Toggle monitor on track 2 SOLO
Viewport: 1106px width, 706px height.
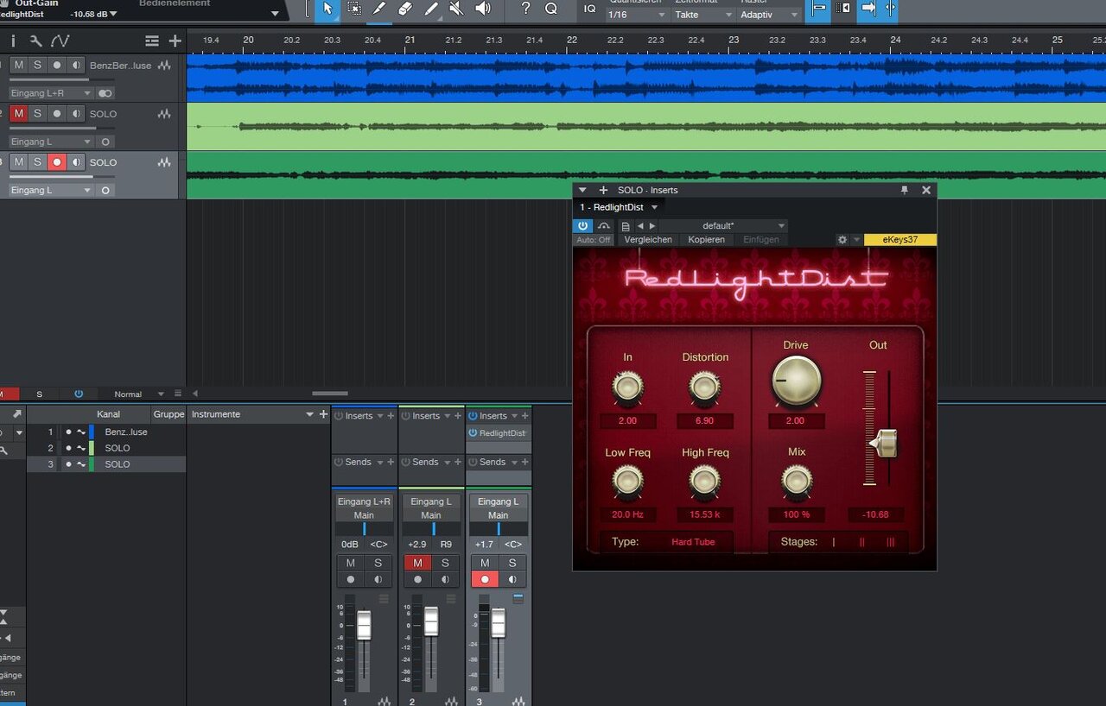click(77, 114)
